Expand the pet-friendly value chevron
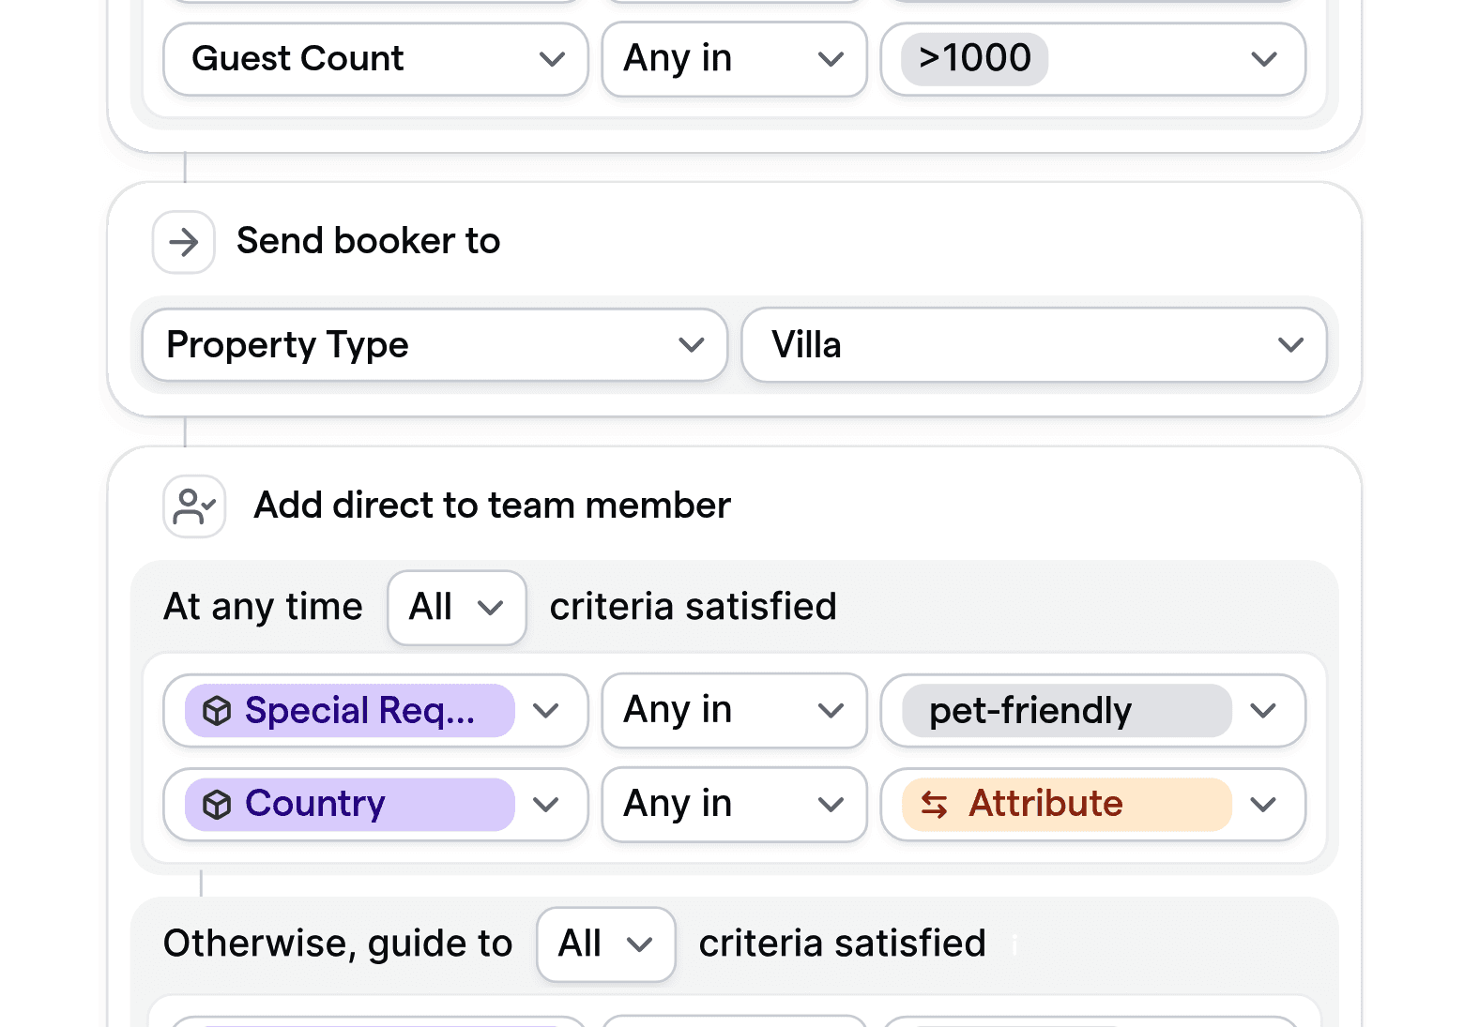The height and width of the screenshot is (1027, 1464). [x=1263, y=711]
